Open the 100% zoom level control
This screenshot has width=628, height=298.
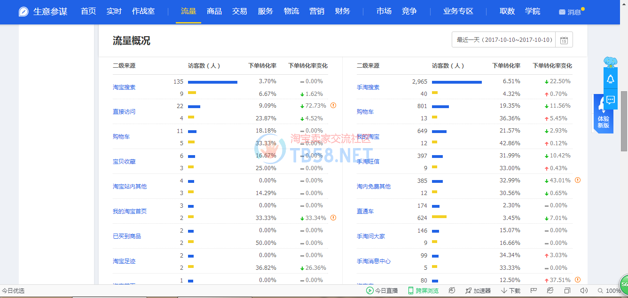coord(609,291)
